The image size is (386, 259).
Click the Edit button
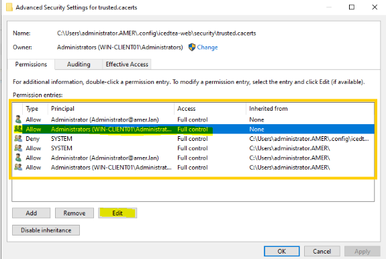[117, 213]
